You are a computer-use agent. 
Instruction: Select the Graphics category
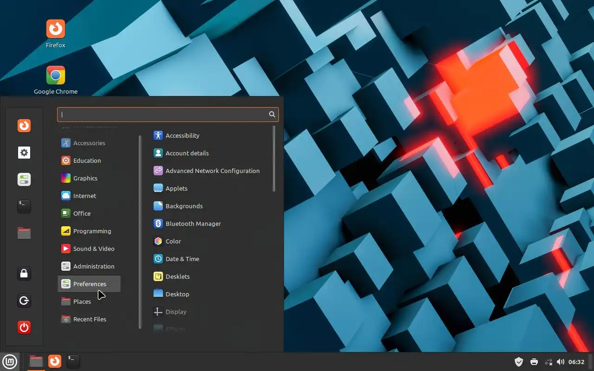tap(89, 178)
